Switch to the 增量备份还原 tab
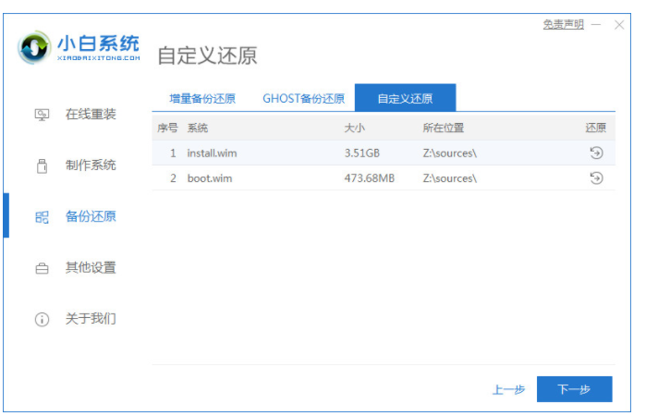Image resolution: width=646 pixels, height=416 pixels. click(x=201, y=98)
